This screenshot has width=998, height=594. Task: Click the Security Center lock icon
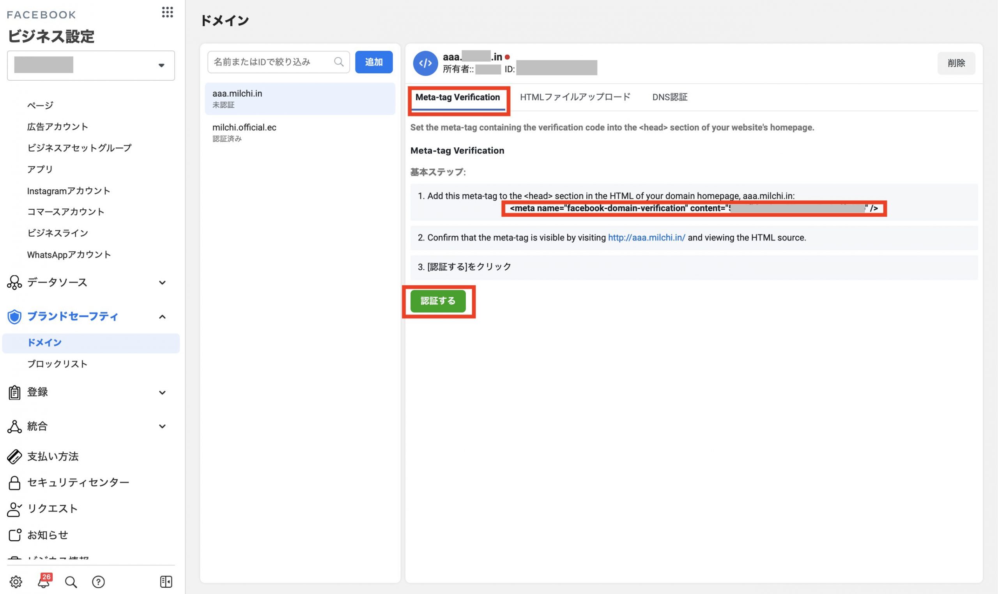click(x=14, y=483)
